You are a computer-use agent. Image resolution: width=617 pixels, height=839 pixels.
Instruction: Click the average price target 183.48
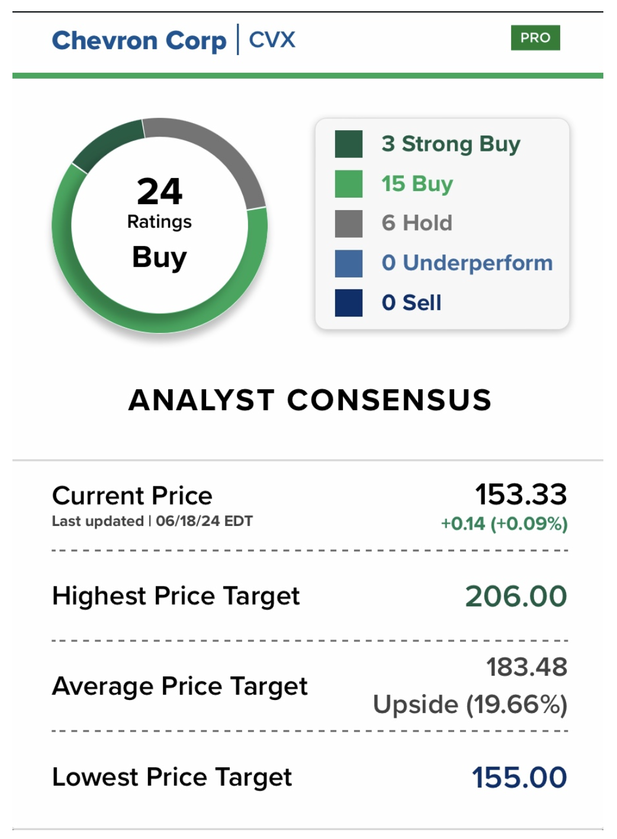click(526, 667)
